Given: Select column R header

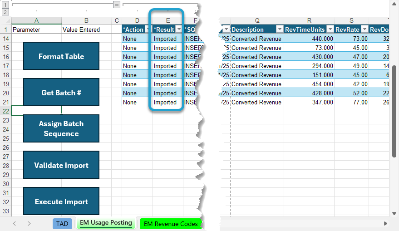Looking at the screenshot, I should pos(309,20).
